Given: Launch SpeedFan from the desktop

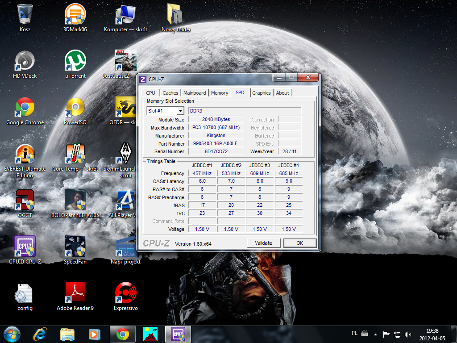Looking at the screenshot, I should [75, 247].
